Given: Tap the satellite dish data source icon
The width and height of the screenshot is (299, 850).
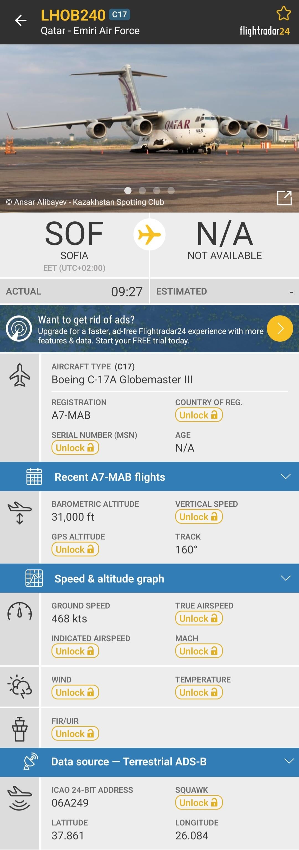Looking at the screenshot, I should (31, 761).
